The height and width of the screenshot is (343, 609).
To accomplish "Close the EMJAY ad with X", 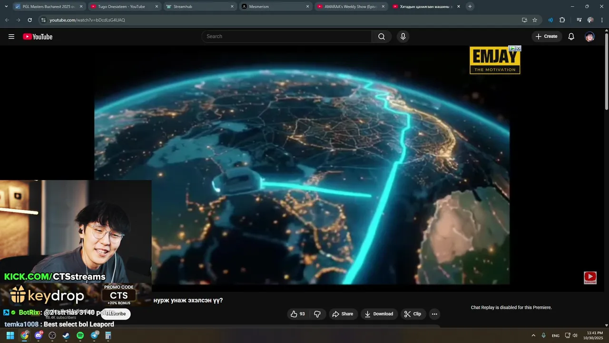I will (x=519, y=48).
